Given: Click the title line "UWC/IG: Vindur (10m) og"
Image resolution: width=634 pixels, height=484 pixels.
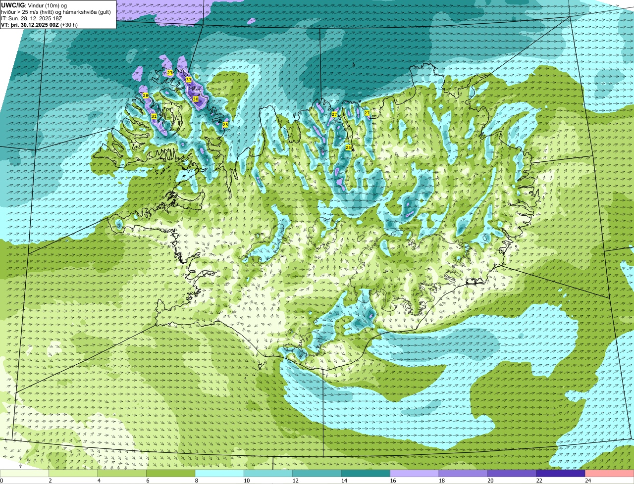Looking at the screenshot, I should (x=34, y=5).
